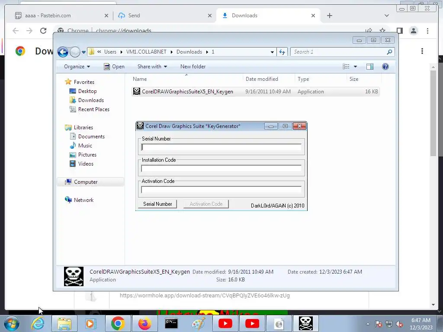Viewport: 443px width, 332px height.
Task: Click the skull icon of the keygen file
Action: pos(137,92)
